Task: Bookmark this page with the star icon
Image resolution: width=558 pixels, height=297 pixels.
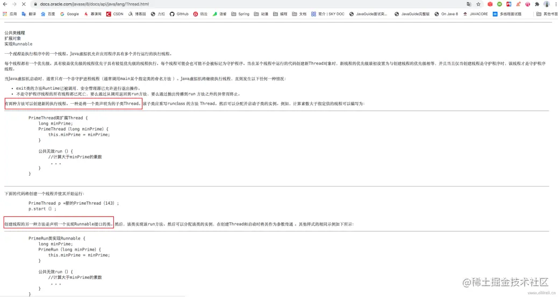Action: pos(478,4)
